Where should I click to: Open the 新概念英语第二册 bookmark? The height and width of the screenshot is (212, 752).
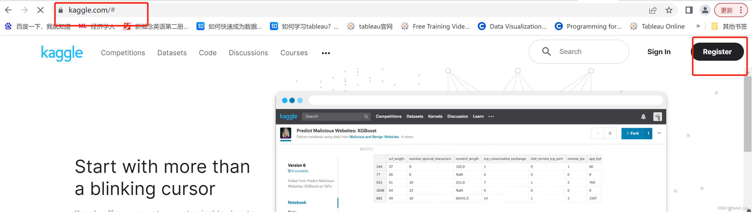tap(156, 27)
